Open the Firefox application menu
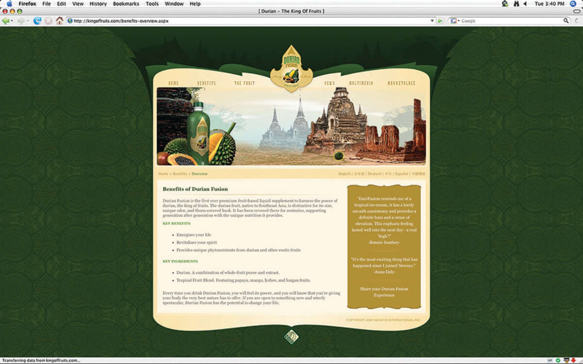The height and width of the screenshot is (364, 583). coord(27,3)
